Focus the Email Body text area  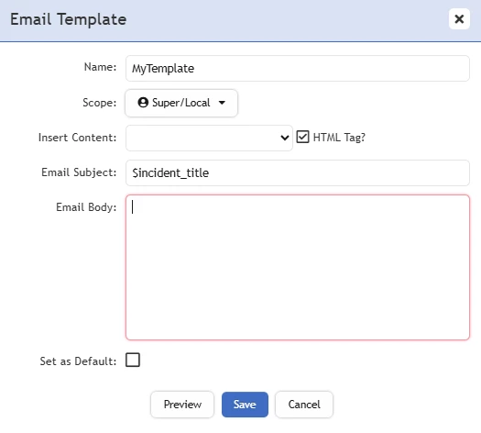(x=297, y=267)
